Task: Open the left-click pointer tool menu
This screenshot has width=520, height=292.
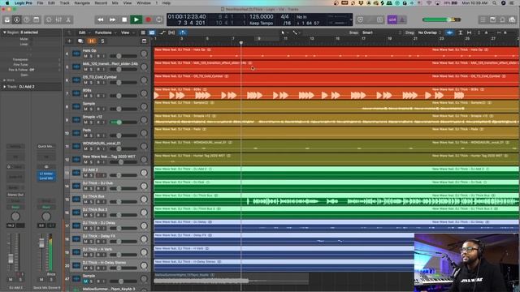Action: 284,32
